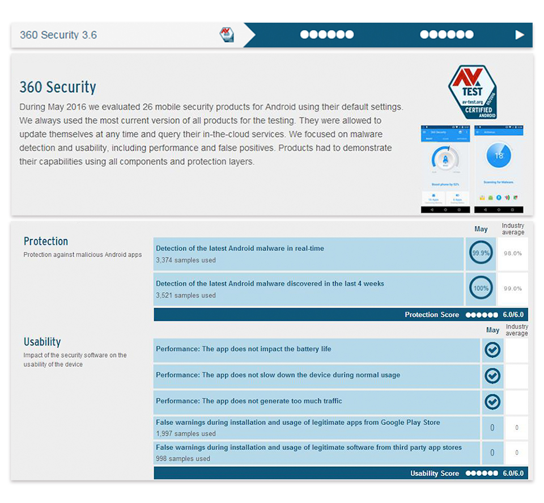Select third party app stores false warnings text
Screen dimensions: 544x503
point(309,447)
